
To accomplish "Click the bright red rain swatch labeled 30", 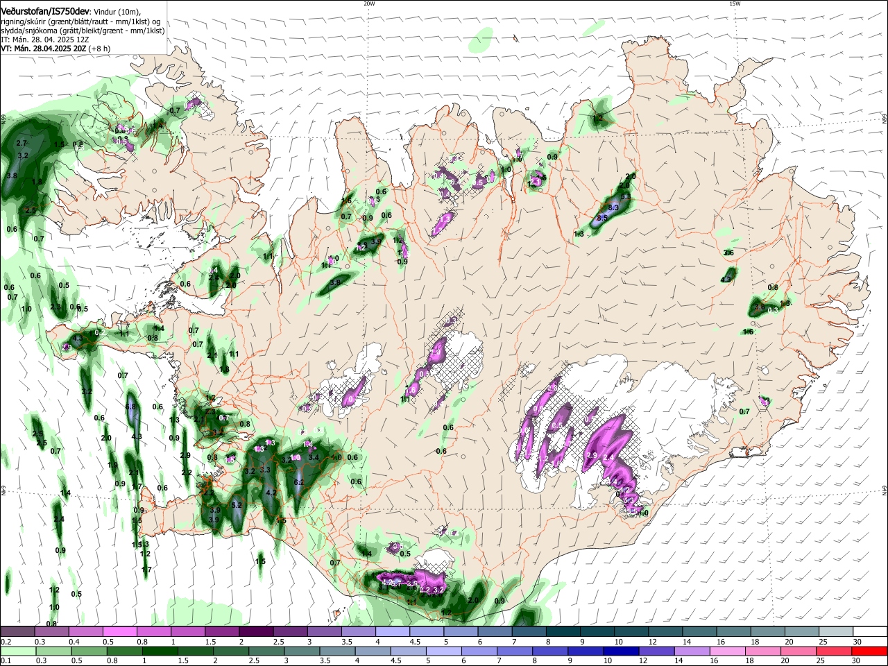I will (x=869, y=651).
